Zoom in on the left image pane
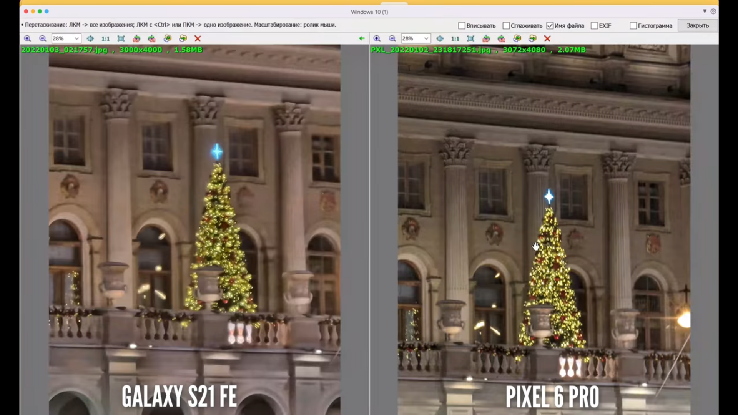738x415 pixels. (27, 38)
